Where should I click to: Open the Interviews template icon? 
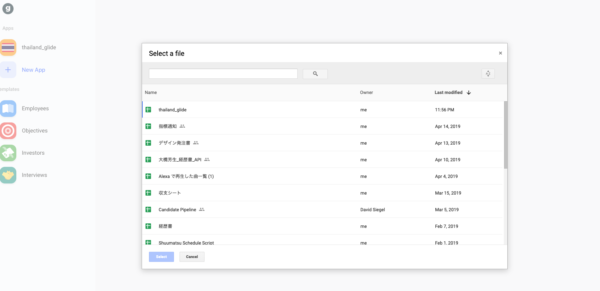8,175
